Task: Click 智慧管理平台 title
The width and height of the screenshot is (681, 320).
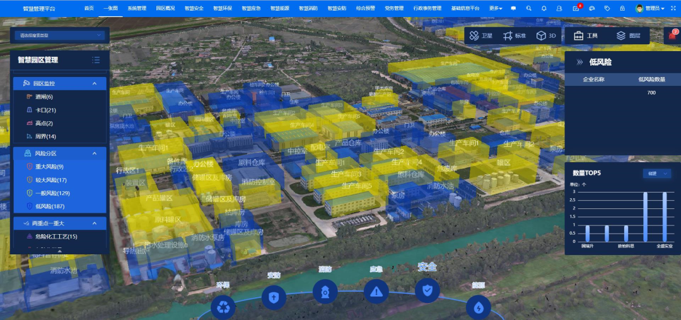Action: pos(39,8)
